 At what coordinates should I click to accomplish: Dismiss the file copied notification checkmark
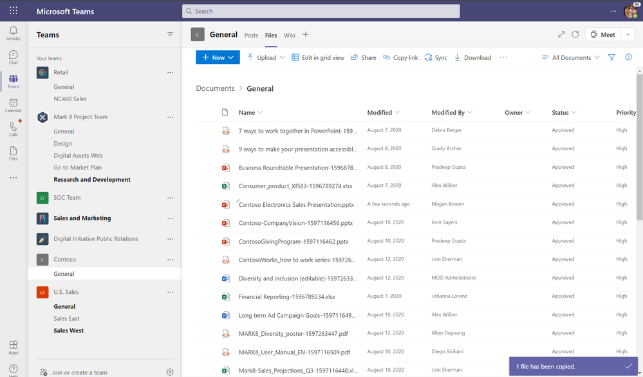629,366
